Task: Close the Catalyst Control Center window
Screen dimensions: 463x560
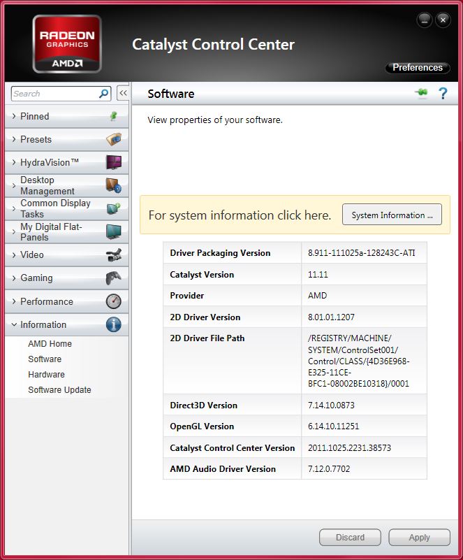Action: pos(443,20)
